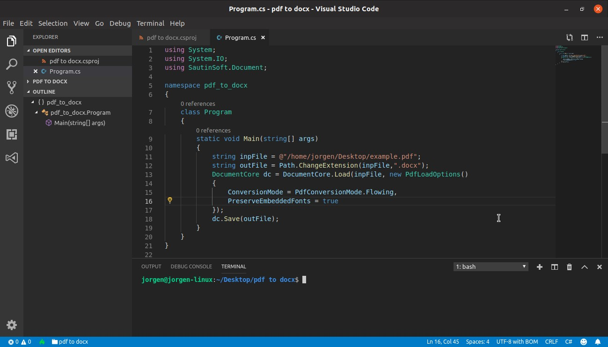Open the Source Control view

coord(12,87)
